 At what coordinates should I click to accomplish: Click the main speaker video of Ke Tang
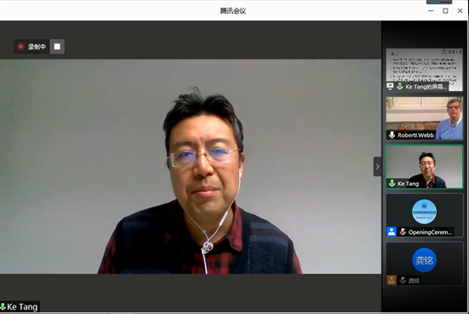coord(191,166)
